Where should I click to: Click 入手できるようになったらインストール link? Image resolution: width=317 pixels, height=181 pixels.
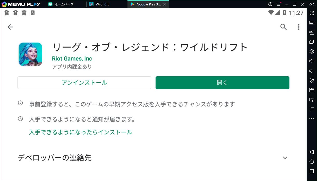(x=80, y=132)
